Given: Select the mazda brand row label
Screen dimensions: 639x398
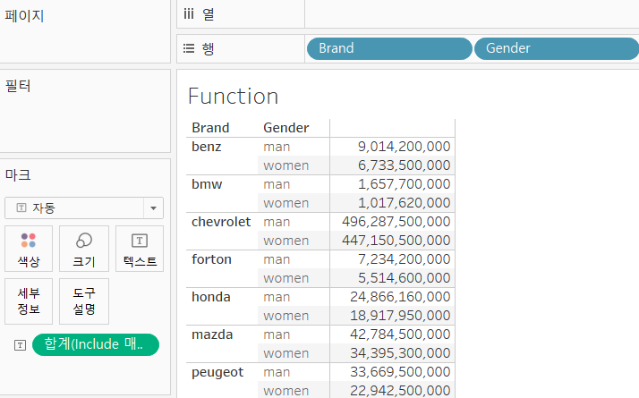Looking at the screenshot, I should 212,334.
